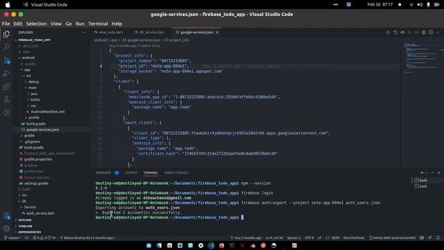Open the Extensions view
Image resolution: width=444 pixels, height=250 pixels.
point(6,86)
